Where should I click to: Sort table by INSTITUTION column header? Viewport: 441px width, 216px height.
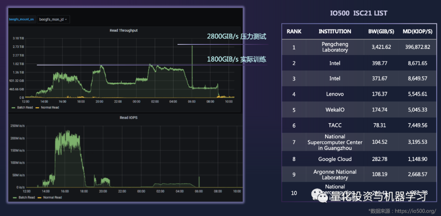[x=335, y=31]
